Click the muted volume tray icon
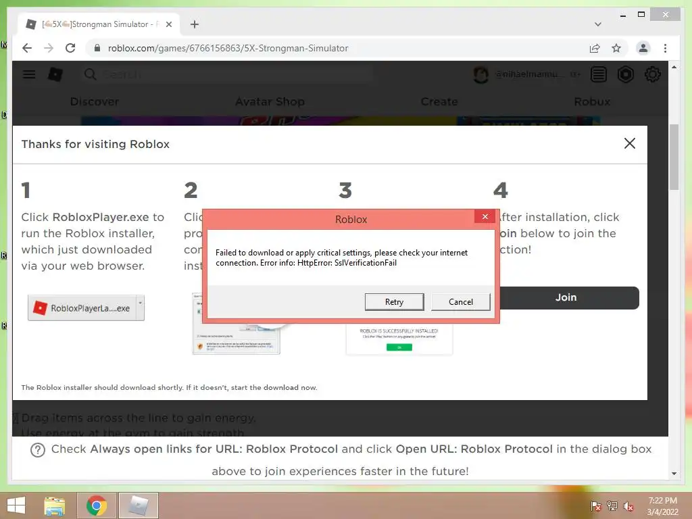This screenshot has width=692, height=519. pyautogui.click(x=628, y=505)
